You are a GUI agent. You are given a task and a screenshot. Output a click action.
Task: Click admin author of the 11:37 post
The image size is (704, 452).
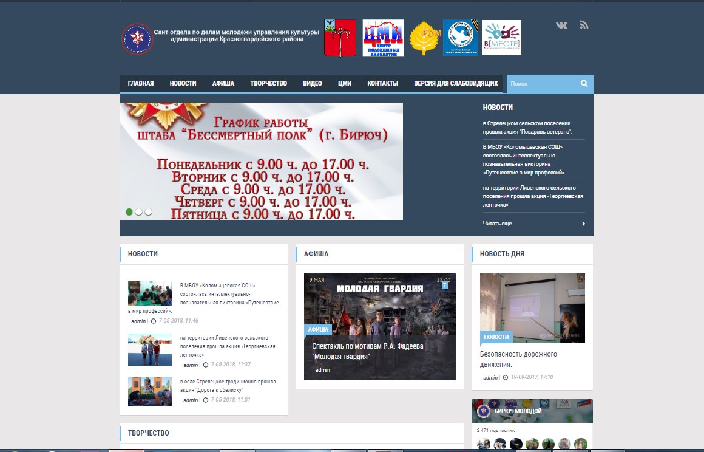191,365
